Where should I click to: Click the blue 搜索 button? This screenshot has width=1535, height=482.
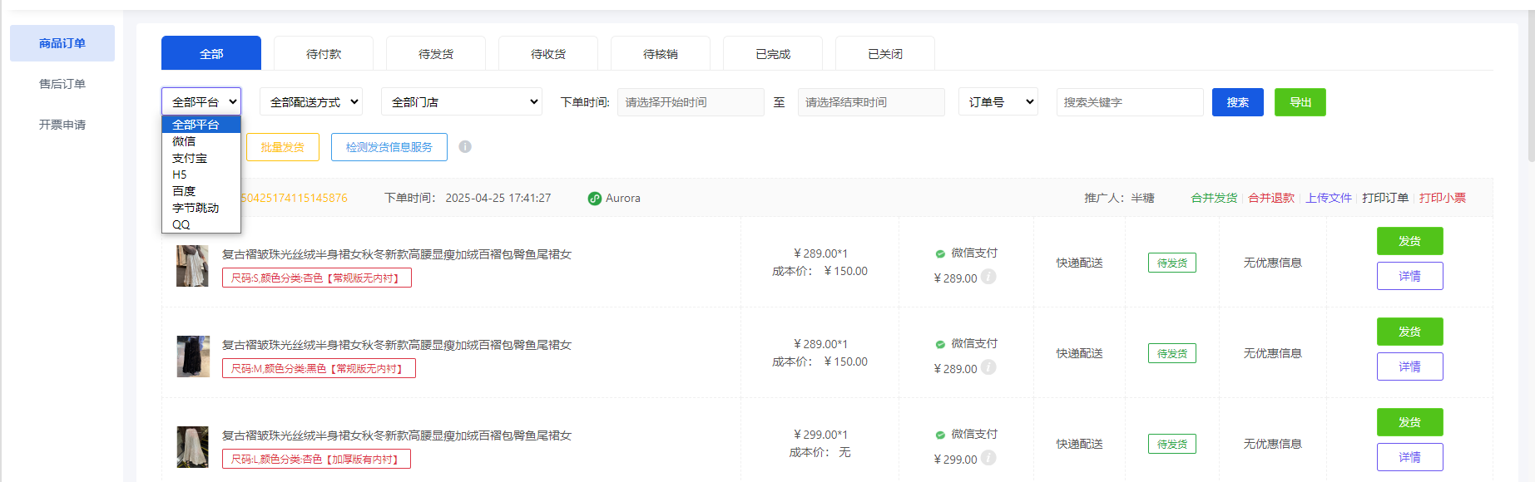coord(1237,102)
